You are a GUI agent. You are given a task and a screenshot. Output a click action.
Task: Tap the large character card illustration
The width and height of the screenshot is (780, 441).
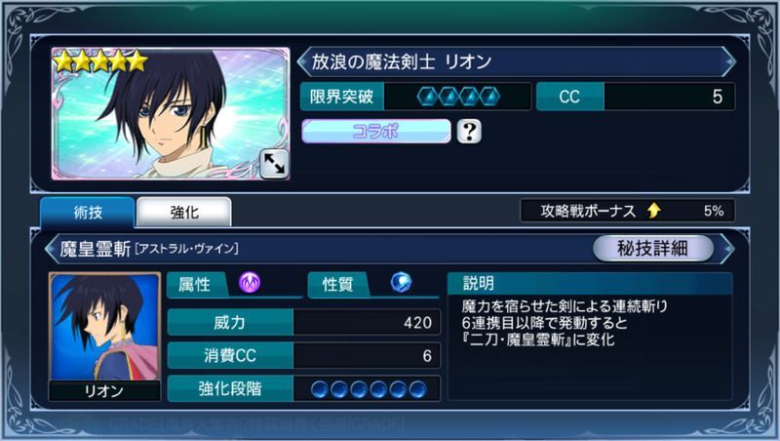click(170, 113)
